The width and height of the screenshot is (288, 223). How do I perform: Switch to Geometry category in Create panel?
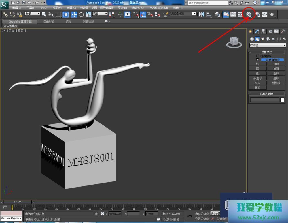tap(252, 39)
